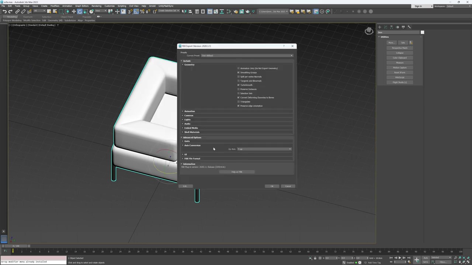Click the object color swatch beside name
This screenshot has width=472, height=265.
(422, 32)
